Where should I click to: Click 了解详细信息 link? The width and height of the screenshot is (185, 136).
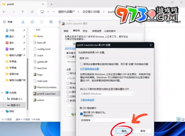[x=87, y=100]
